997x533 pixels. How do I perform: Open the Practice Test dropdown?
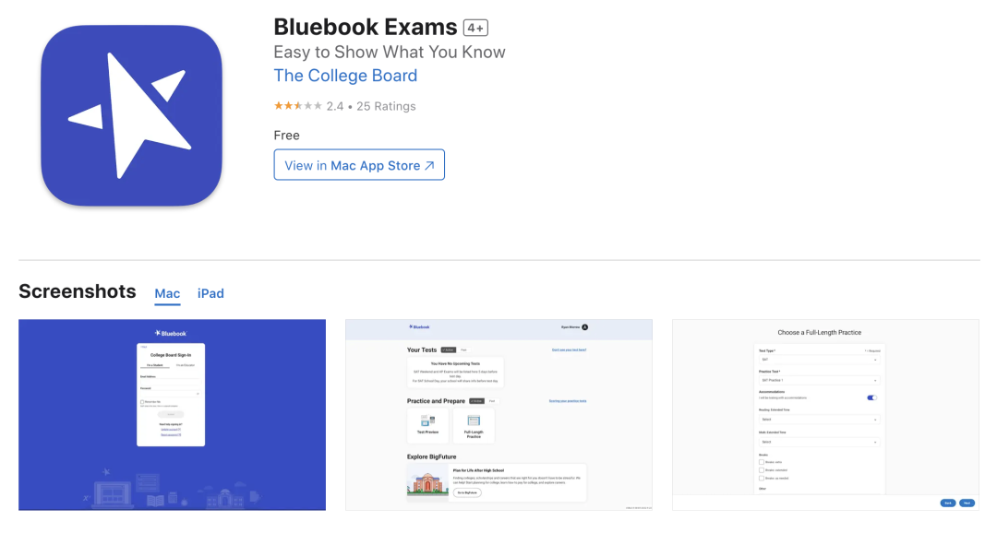pyautogui.click(x=819, y=380)
